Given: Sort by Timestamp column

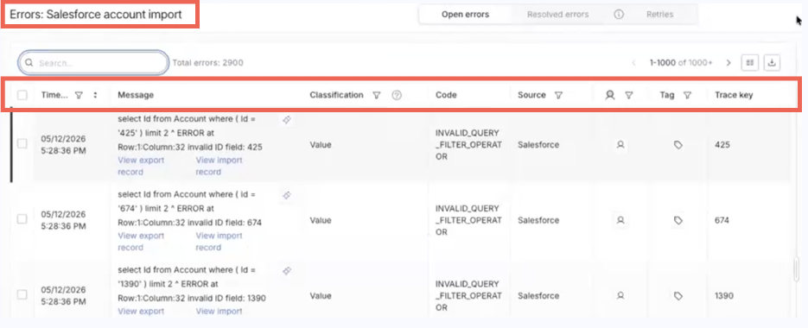Looking at the screenshot, I should point(95,95).
